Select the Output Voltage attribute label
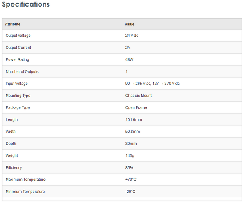 18,36
